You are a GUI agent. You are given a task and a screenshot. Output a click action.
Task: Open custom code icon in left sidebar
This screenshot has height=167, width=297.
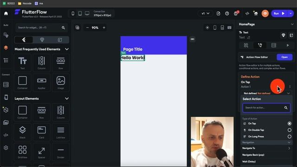tap(6, 135)
